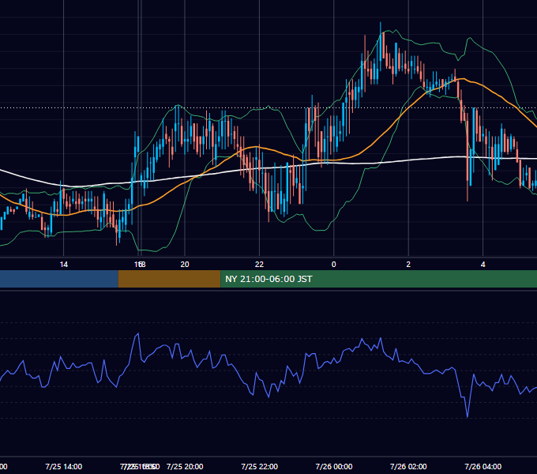537x474 pixels.
Task: Click the 7/26 04:00 date label
Action: tap(483, 466)
